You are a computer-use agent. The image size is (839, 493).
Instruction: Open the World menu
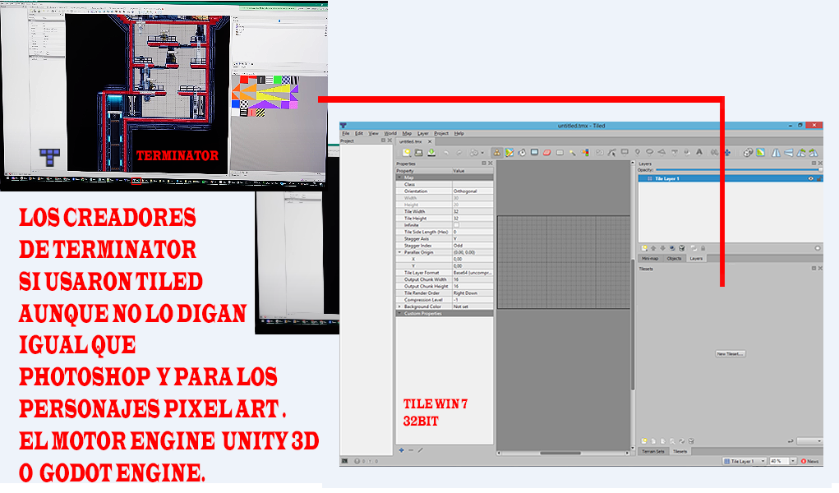click(390, 133)
